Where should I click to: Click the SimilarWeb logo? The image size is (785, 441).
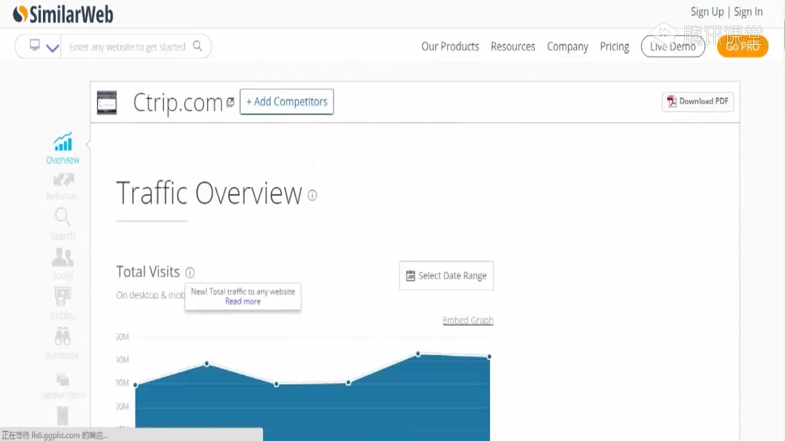(x=63, y=14)
